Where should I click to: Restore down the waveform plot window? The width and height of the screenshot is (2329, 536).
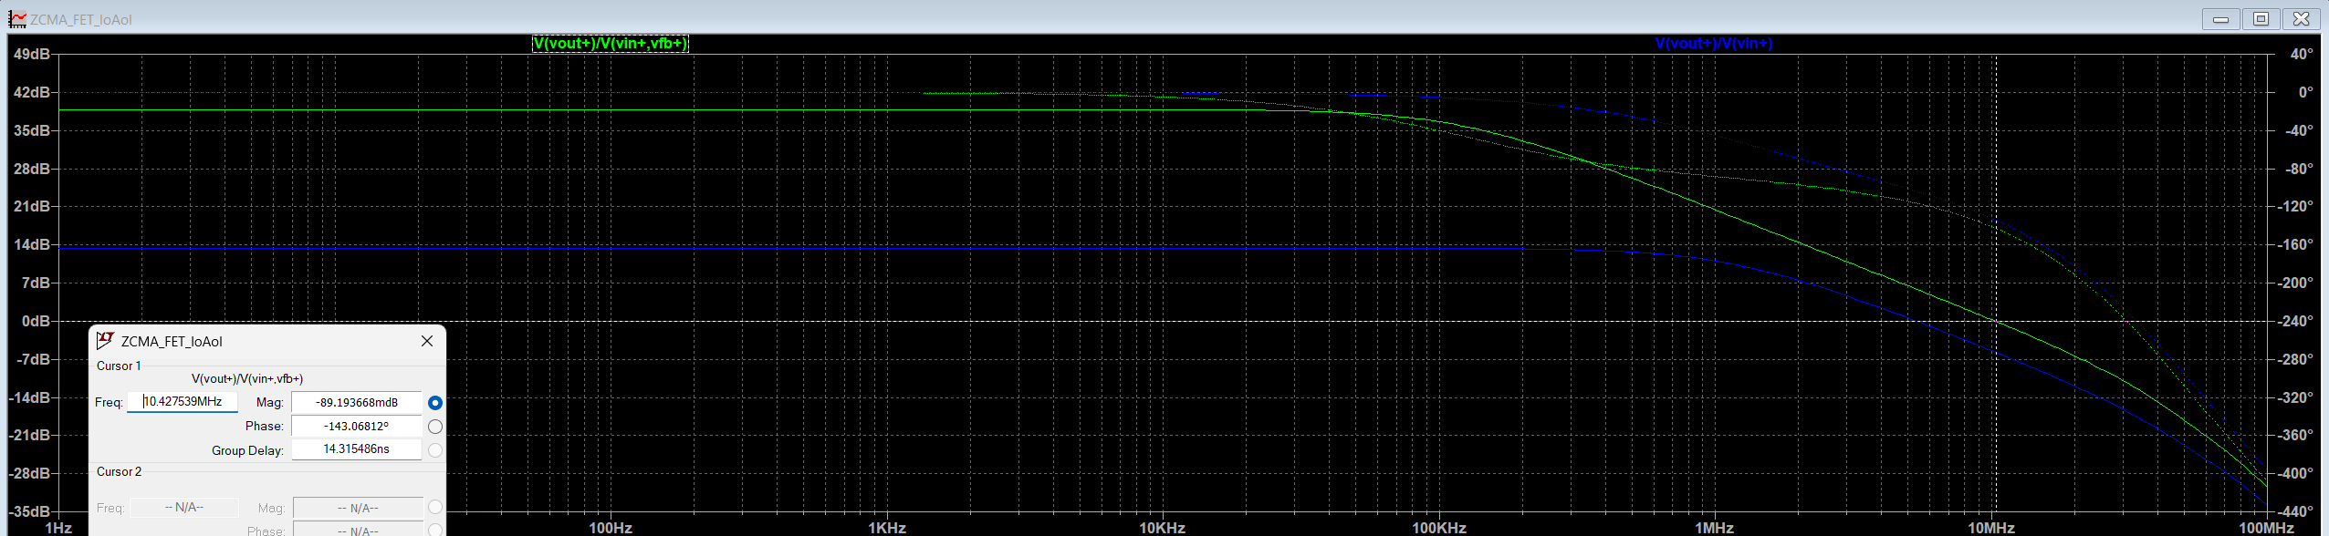pyautogui.click(x=2261, y=19)
